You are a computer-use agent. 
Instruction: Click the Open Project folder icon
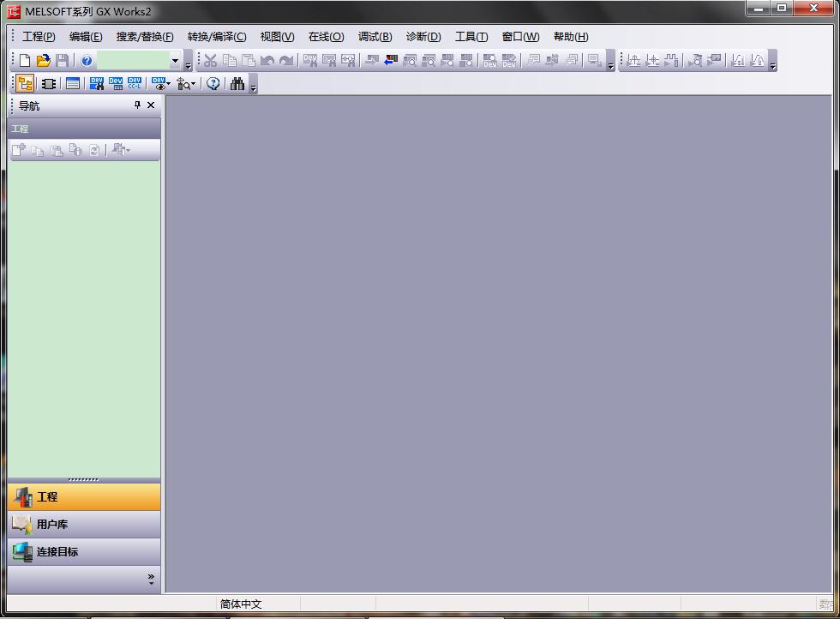coord(43,61)
